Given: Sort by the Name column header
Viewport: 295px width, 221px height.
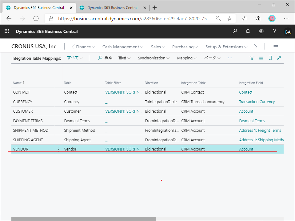Looking at the screenshot, I should [18, 83].
